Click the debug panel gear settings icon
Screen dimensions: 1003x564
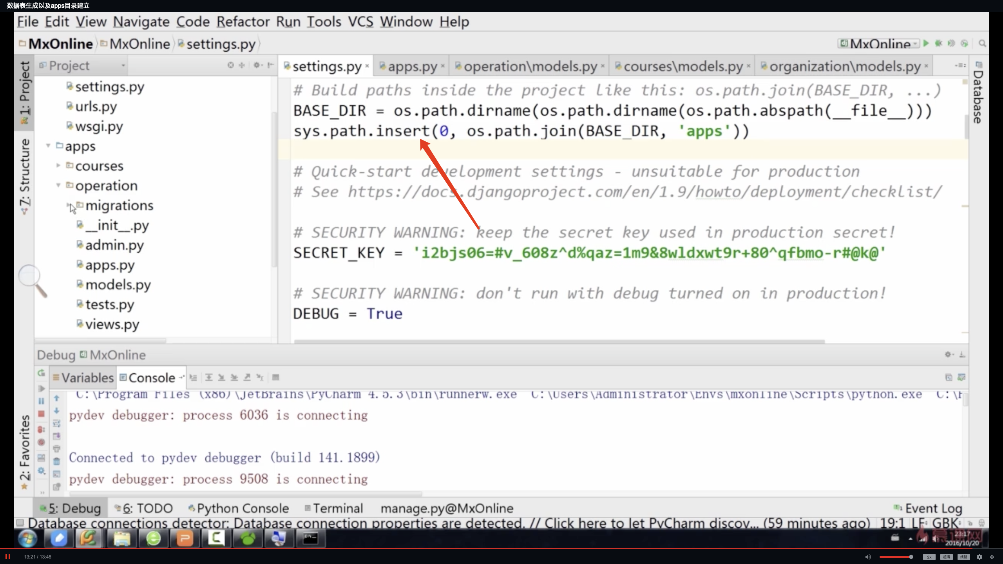point(948,354)
